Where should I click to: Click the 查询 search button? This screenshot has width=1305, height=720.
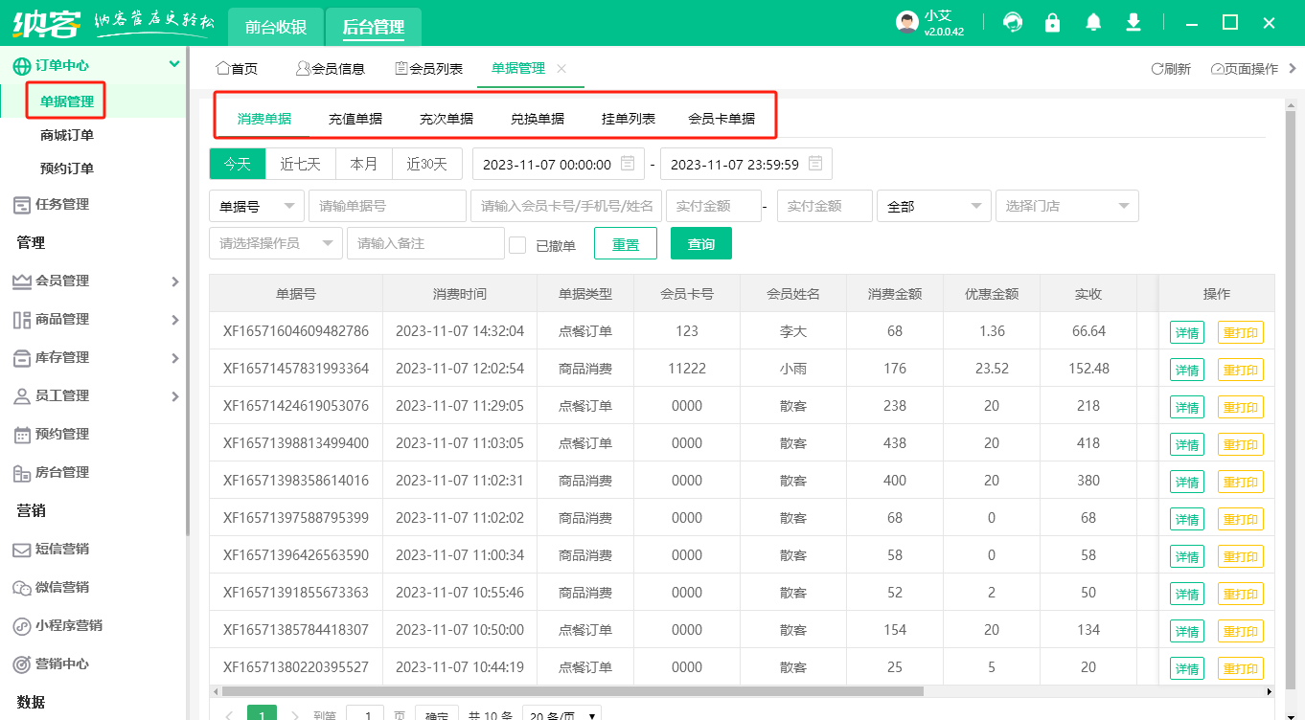coord(702,243)
